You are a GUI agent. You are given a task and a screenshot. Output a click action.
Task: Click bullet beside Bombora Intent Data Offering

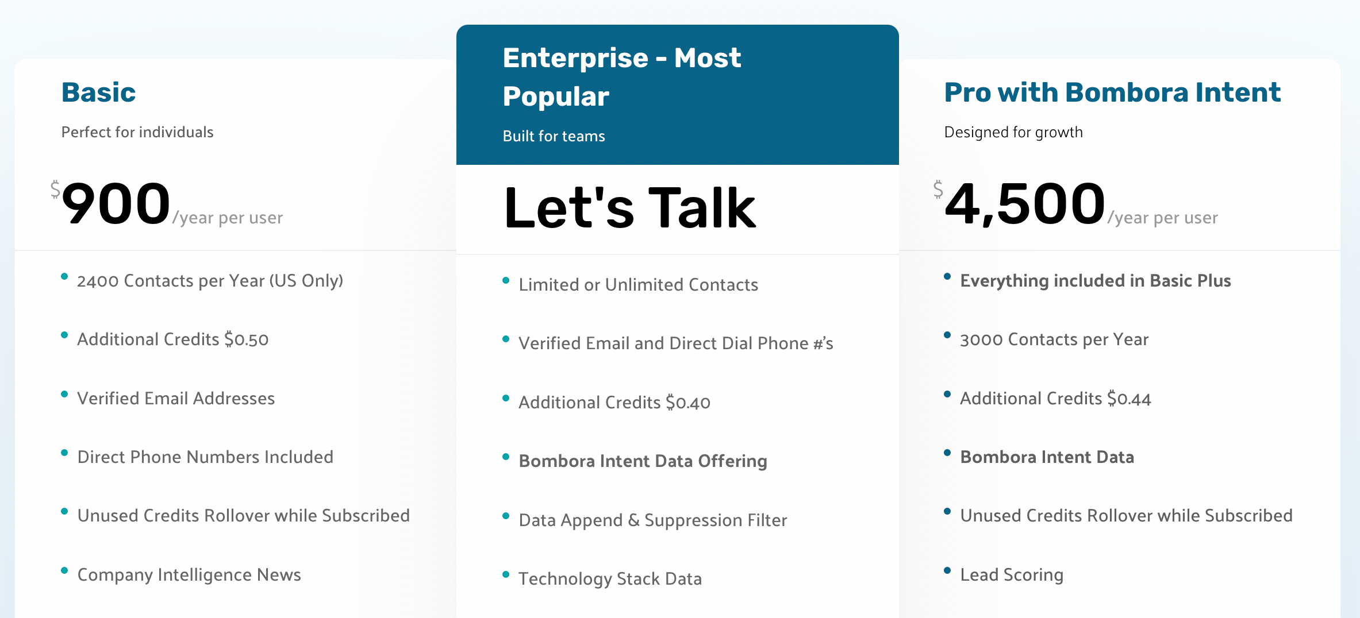point(506,457)
